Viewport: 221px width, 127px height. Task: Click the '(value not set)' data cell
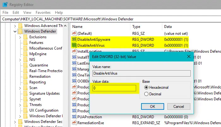click(x=176, y=34)
